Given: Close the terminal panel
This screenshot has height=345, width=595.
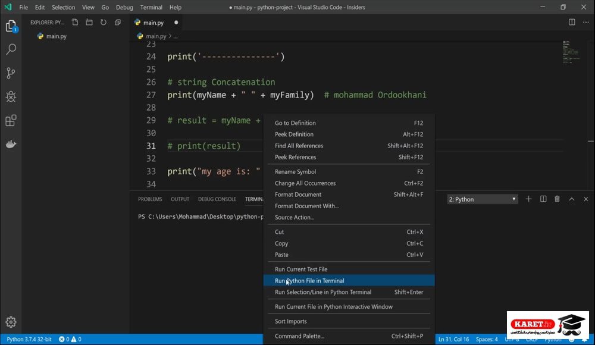Looking at the screenshot, I should pos(586,199).
